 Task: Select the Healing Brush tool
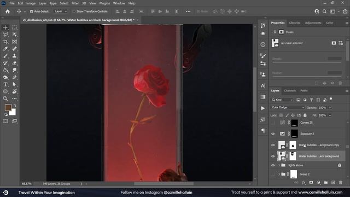(15, 49)
